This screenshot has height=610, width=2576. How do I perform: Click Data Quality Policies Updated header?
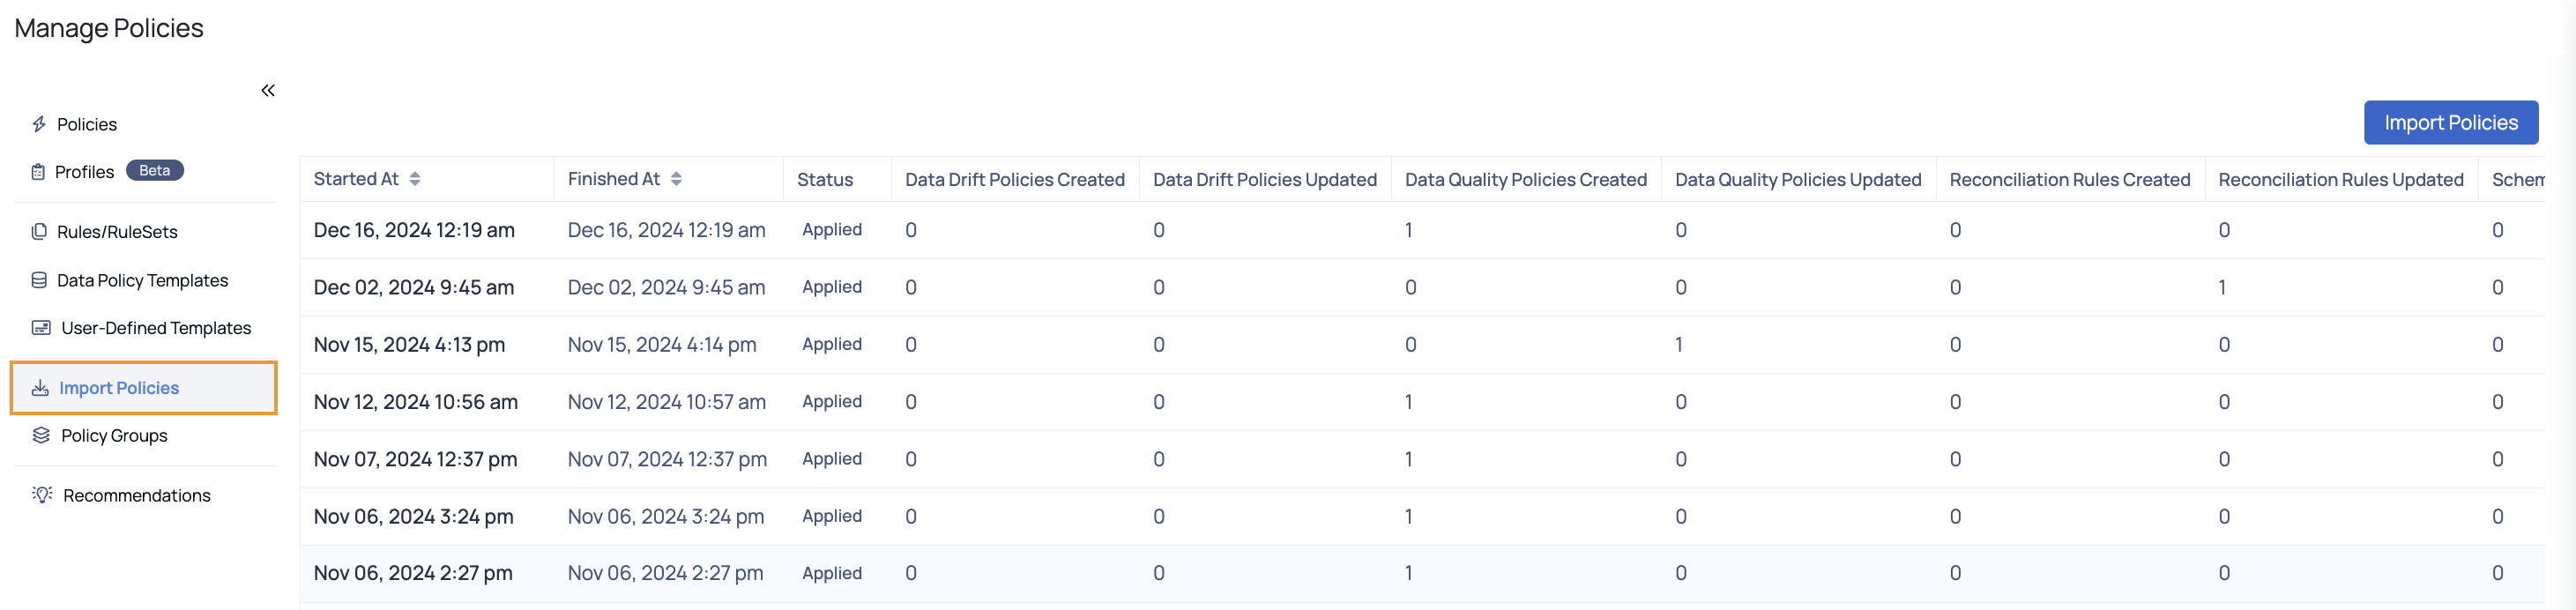click(x=1798, y=179)
